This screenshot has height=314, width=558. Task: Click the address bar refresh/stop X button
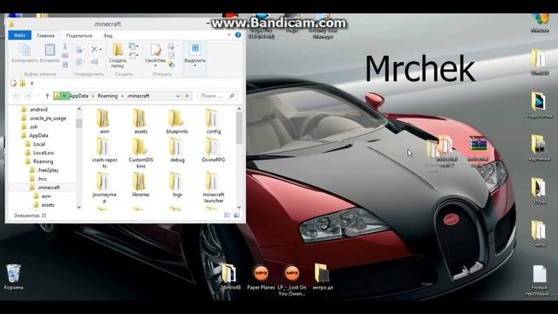(187, 96)
